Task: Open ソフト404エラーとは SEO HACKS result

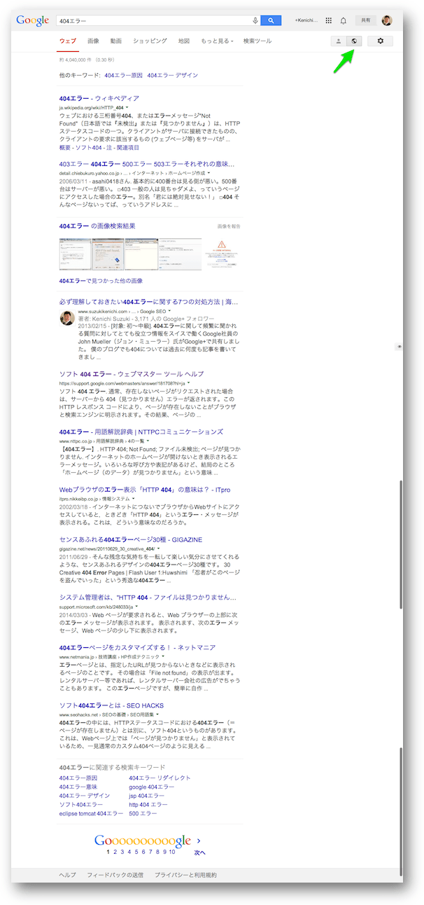Action: (111, 705)
